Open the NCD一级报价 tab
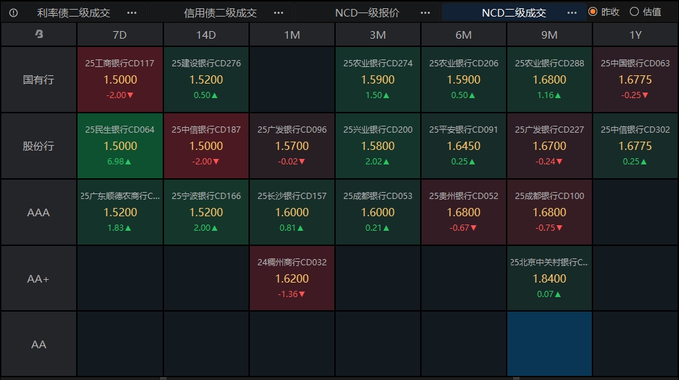This screenshot has width=679, height=380. 368,13
